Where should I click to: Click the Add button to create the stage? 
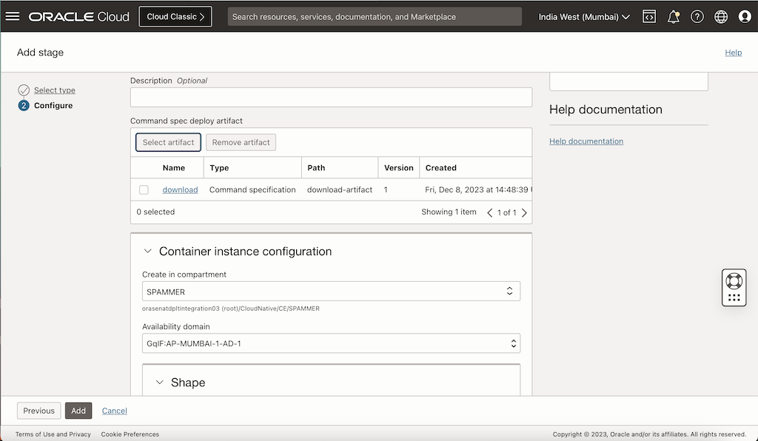(x=78, y=411)
